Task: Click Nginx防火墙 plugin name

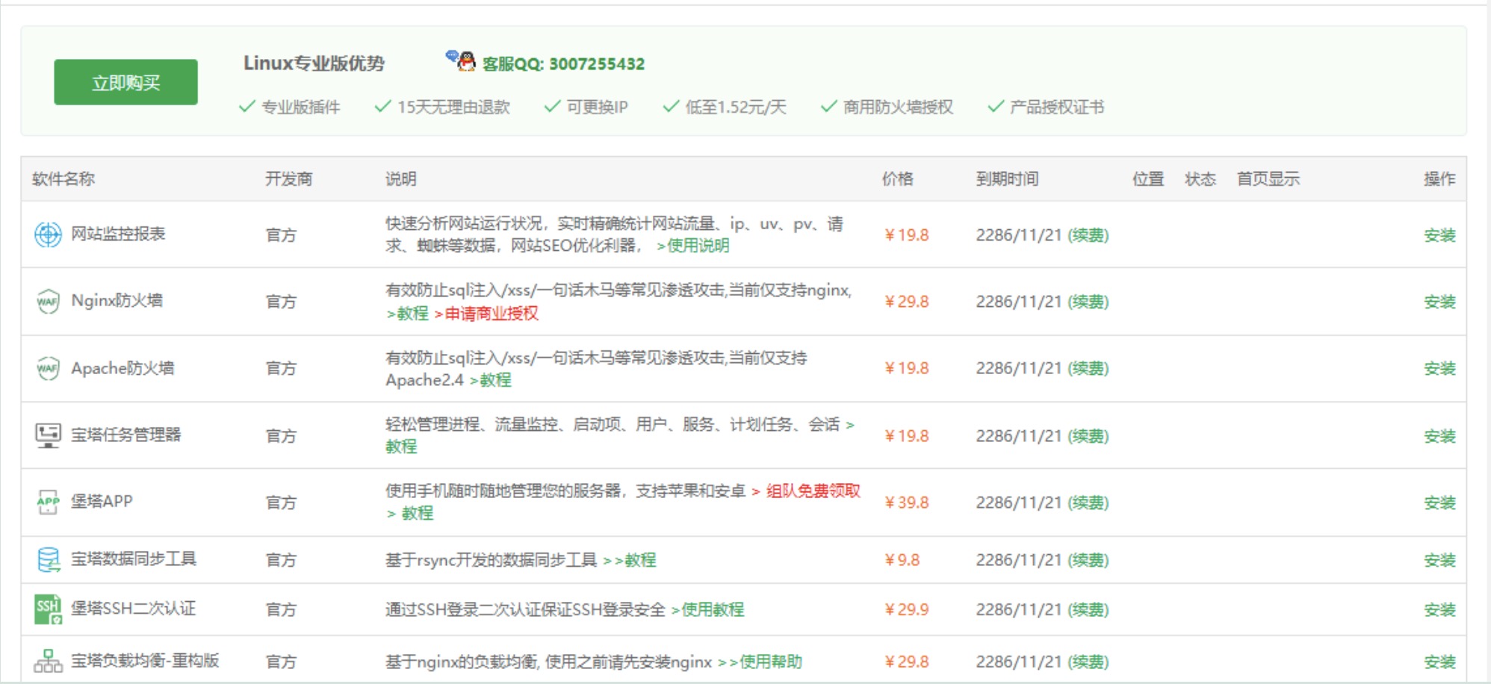Action: pos(117,300)
